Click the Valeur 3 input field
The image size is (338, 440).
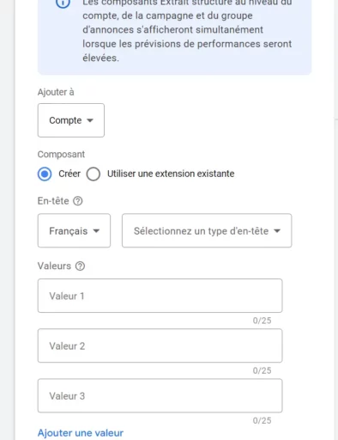pyautogui.click(x=160, y=396)
